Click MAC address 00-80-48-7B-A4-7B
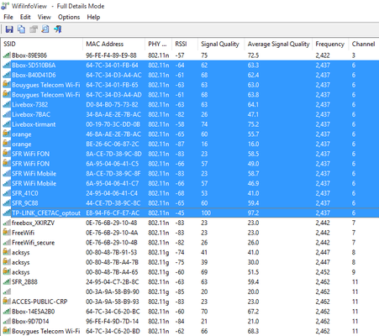The image size is (379, 336). [112, 262]
